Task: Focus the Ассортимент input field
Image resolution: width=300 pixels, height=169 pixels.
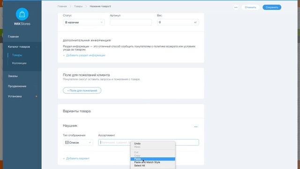Action: pyautogui.click(x=149, y=142)
